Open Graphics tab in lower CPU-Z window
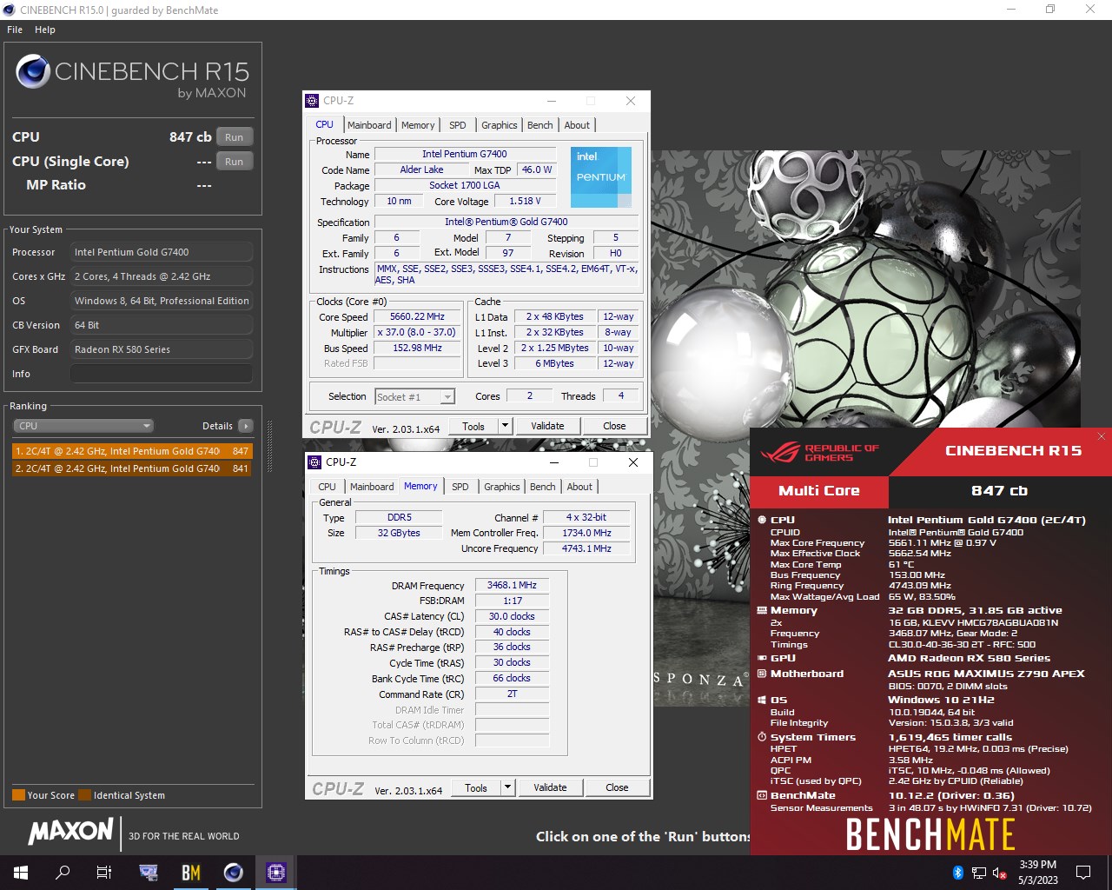Image resolution: width=1112 pixels, height=890 pixels. pos(502,487)
